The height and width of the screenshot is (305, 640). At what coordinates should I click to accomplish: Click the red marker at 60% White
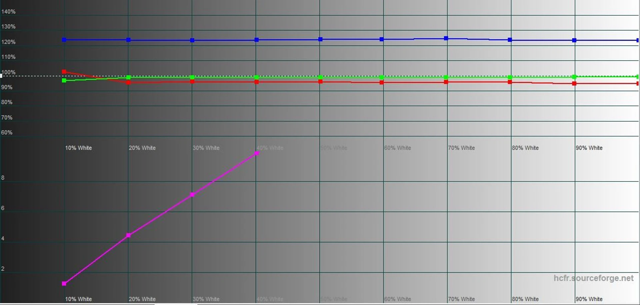(x=382, y=82)
